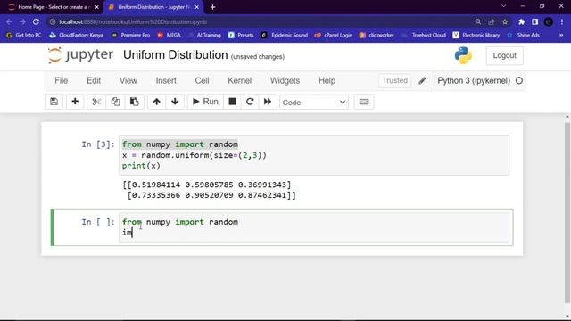571x321 pixels.
Task: Paste cells below icon
Action: [135, 102]
